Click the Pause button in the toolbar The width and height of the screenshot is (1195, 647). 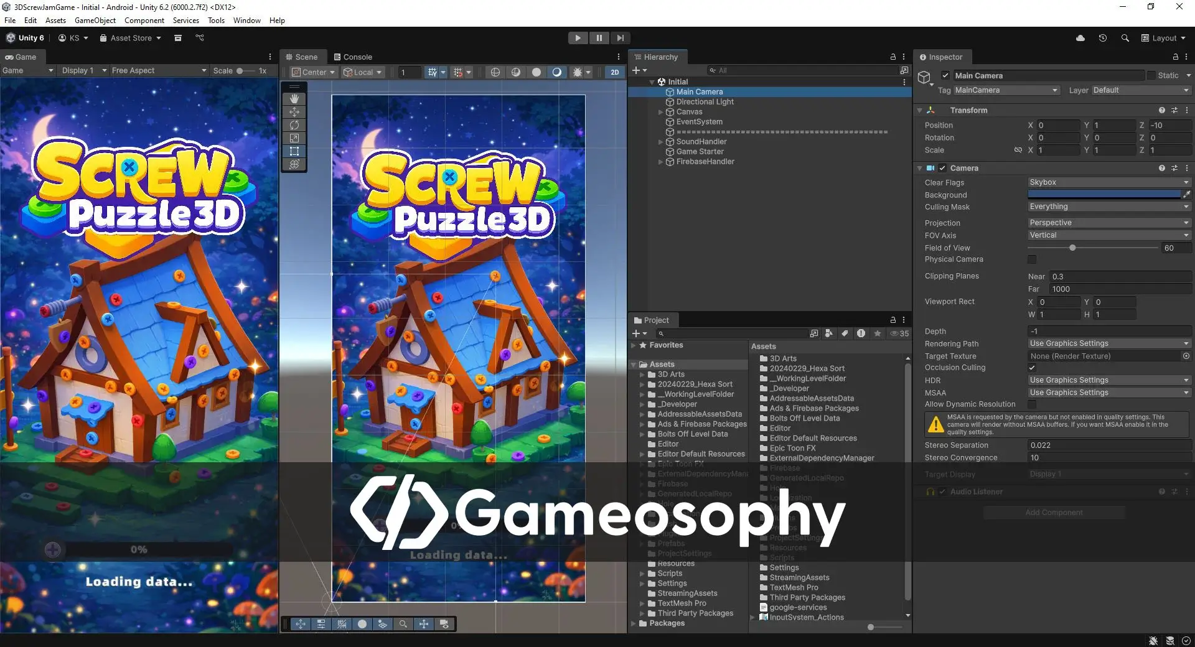599,38
